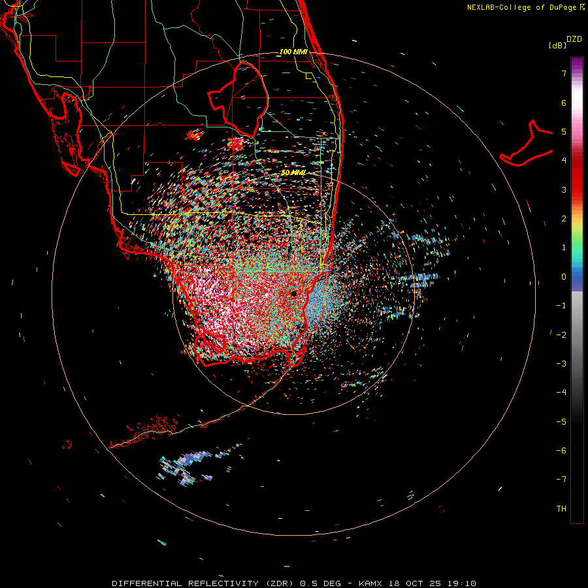The height and width of the screenshot is (588, 588).
Task: Click the color scale value 0
Action: 564,277
